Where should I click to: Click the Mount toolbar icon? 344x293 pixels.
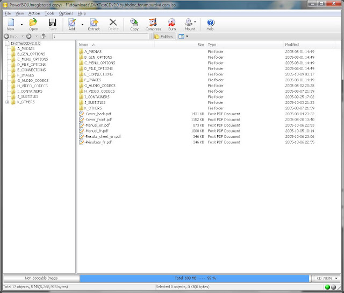[189, 24]
